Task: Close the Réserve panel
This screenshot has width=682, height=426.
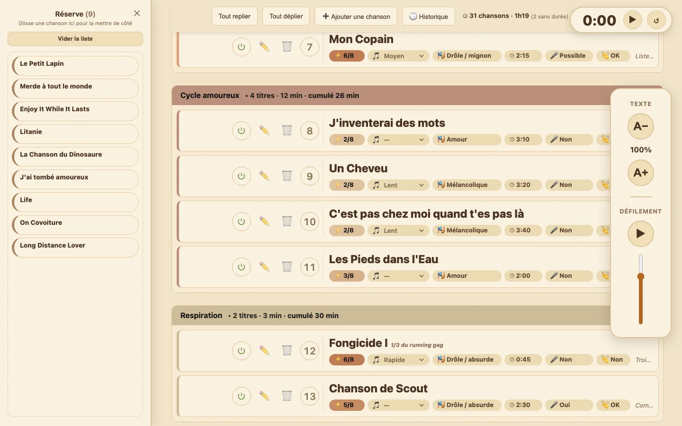Action: click(137, 13)
